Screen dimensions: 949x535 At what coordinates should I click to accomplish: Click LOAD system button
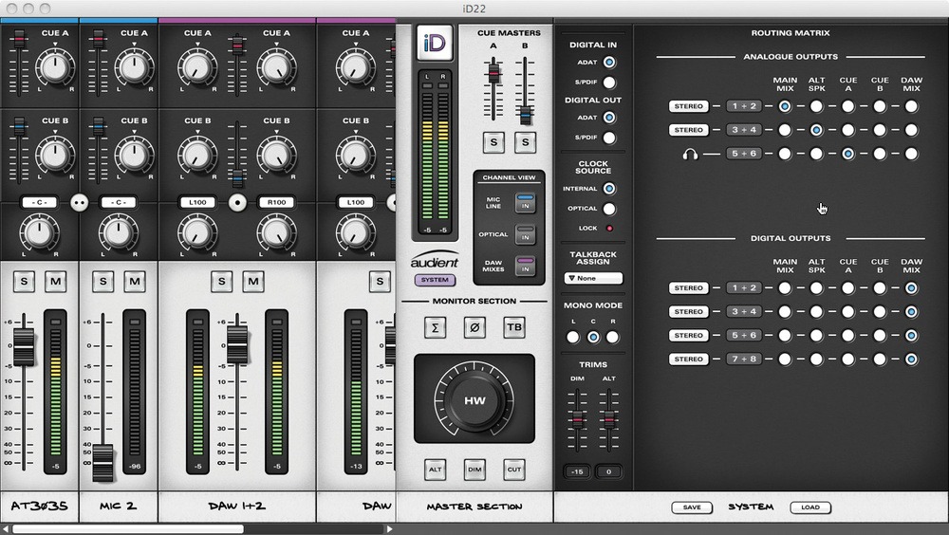810,507
